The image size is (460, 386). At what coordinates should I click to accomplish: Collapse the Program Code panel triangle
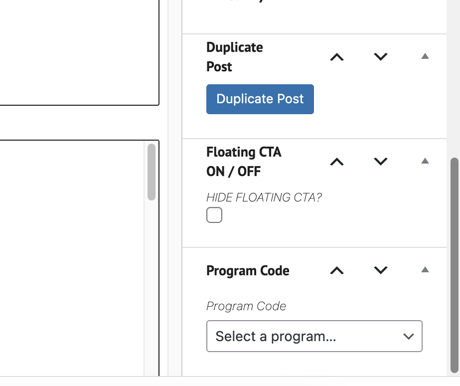425,270
